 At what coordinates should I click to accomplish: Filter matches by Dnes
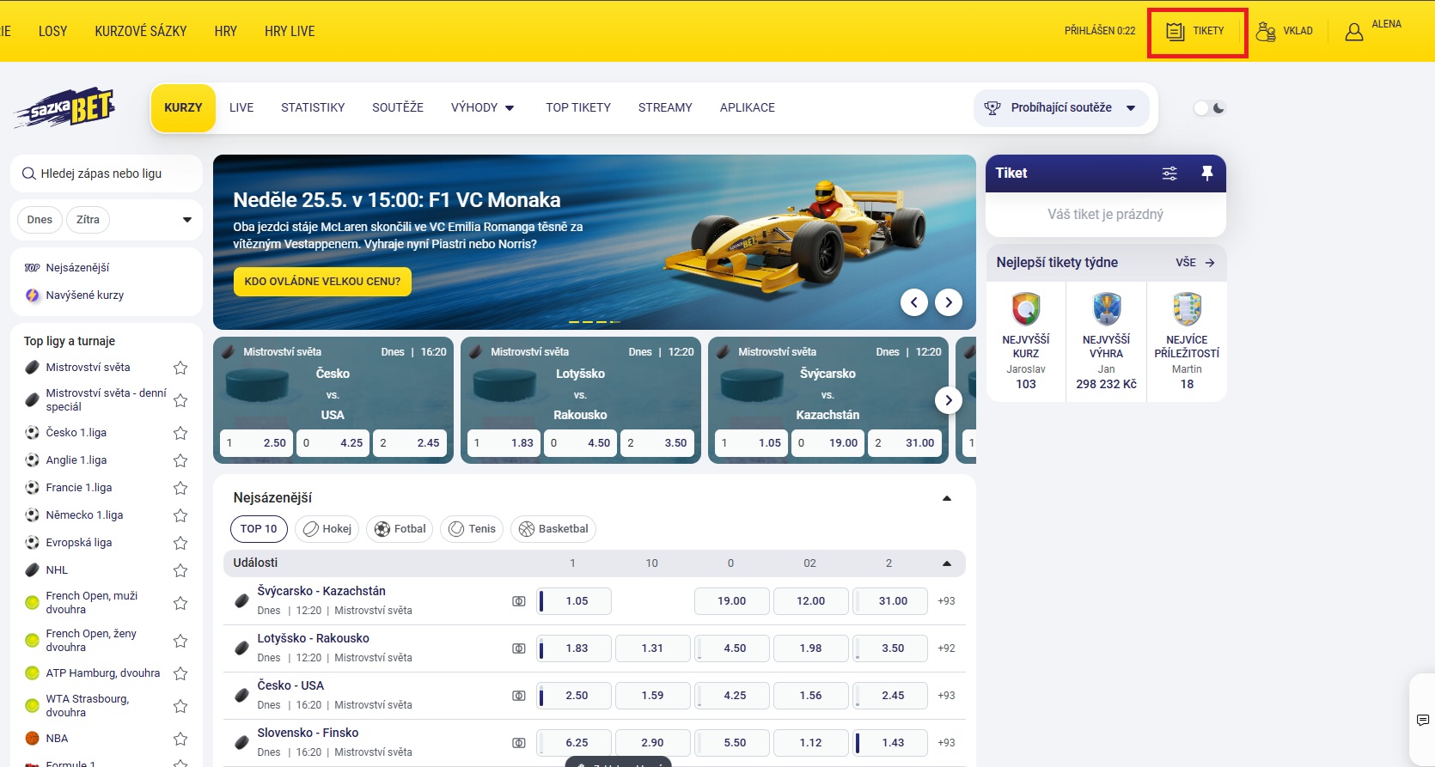click(40, 220)
